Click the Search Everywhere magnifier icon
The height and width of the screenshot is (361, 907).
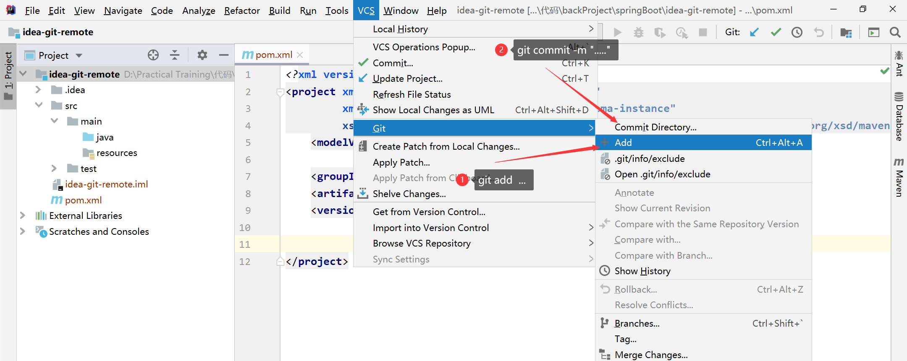click(x=895, y=32)
